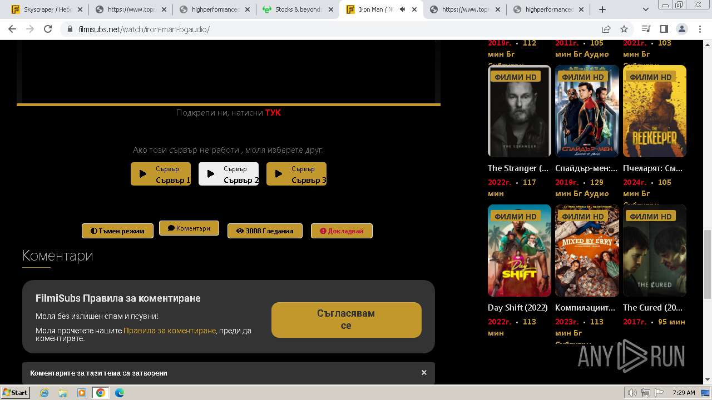Screen dimensions: 712x400
Task: Open The Stranger movie poster
Action: 520,111
